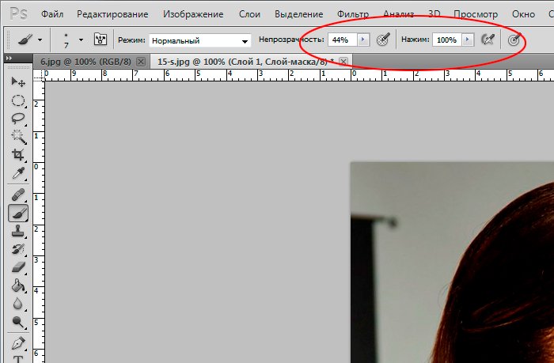Select the Clone Stamp tool
554x363 pixels.
point(18,231)
